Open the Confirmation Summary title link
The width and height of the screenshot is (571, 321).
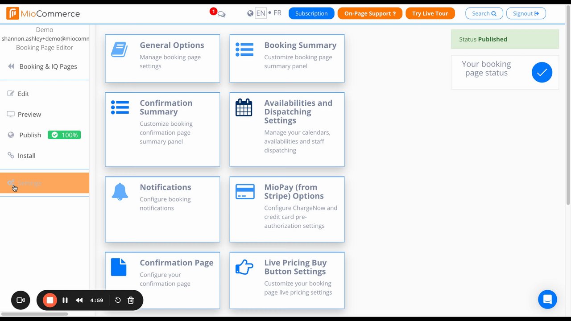166,107
